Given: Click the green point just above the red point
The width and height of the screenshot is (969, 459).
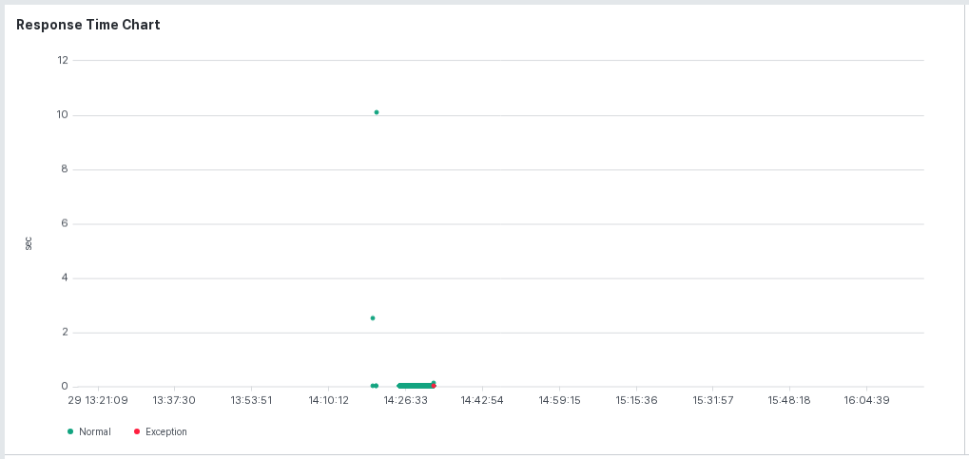Looking at the screenshot, I should pos(434,382).
